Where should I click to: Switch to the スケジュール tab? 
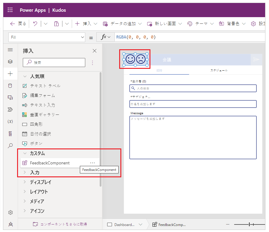coord(219,70)
